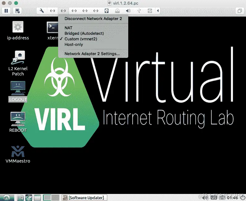
Task: Open VM settings wrench icon
Action: coord(42,11)
